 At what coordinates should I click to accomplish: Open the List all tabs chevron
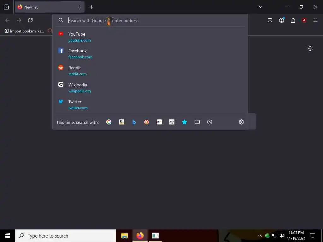tap(260, 7)
